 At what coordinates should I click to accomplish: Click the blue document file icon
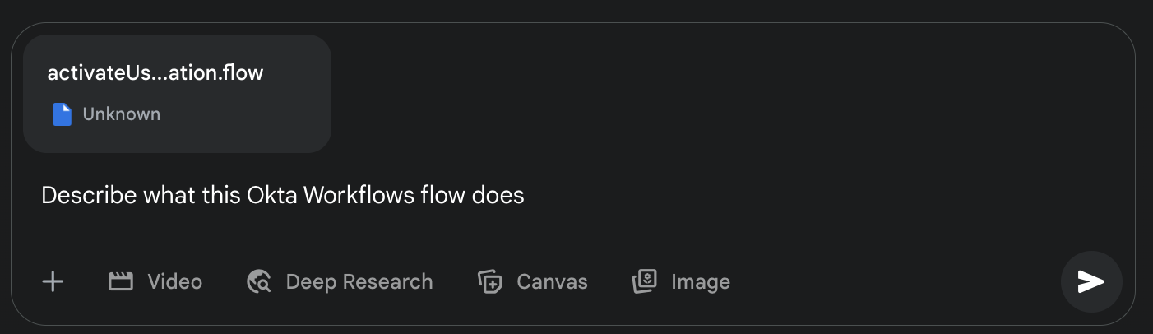pyautogui.click(x=63, y=114)
